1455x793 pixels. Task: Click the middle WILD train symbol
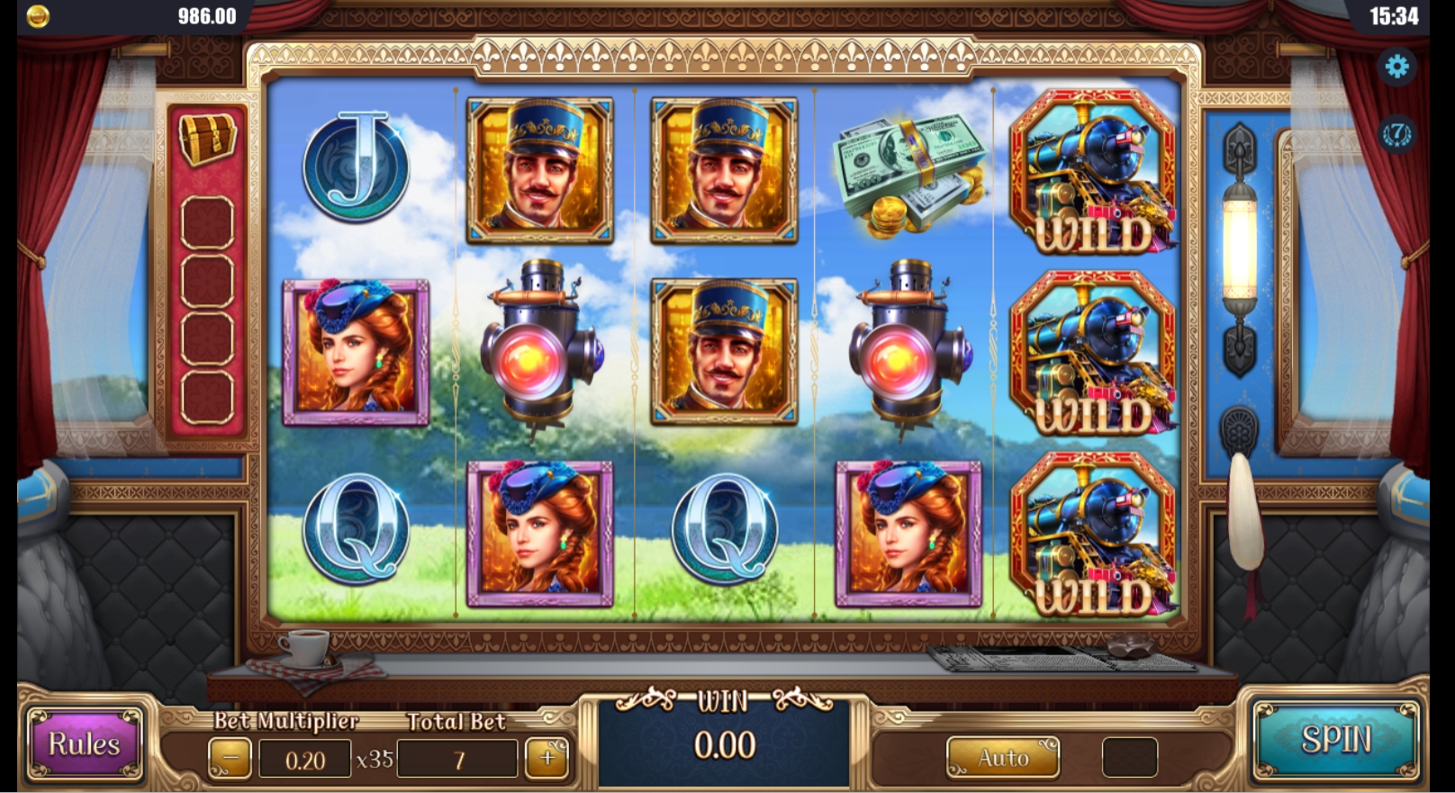pos(1092,353)
